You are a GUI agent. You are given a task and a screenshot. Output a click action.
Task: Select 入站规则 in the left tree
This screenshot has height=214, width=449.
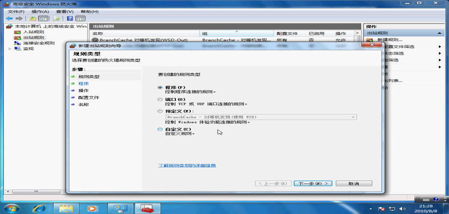[32, 32]
